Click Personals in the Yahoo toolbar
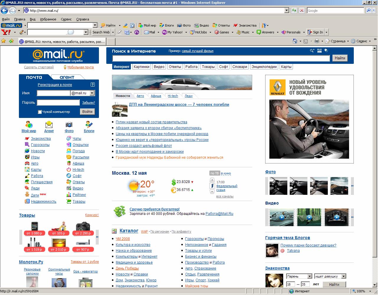The height and width of the screenshot is (295, 378). pyautogui.click(x=291, y=32)
